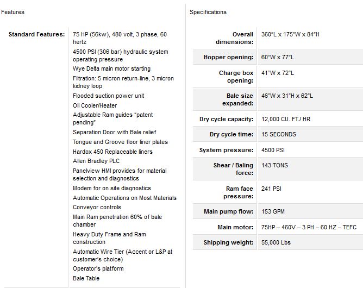Screen dimensions: 363x288
Task: Select the Allen Bradley PLC entry
Action: coord(96,161)
